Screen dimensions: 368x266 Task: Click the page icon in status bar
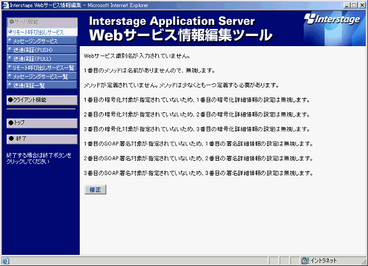pos(5,260)
